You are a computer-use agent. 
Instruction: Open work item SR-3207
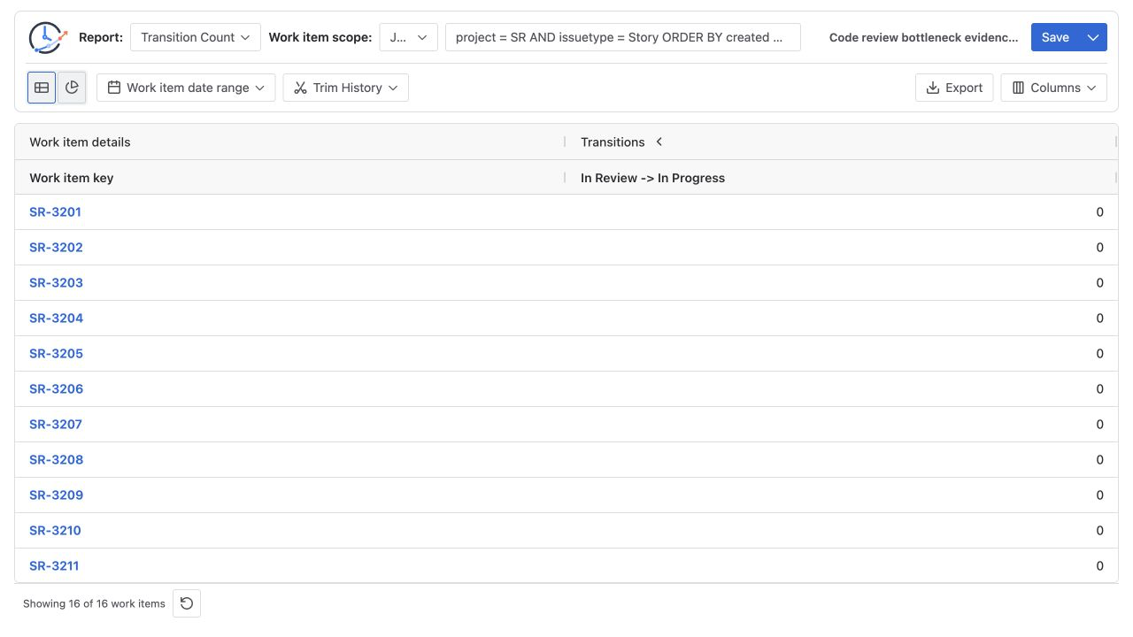click(56, 425)
